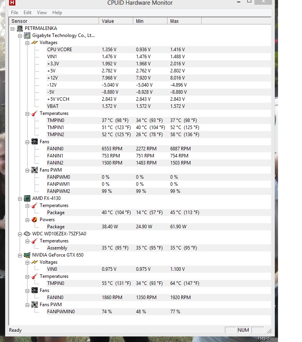Collapse the Gigabyte Voltages group
The height and width of the screenshot is (342, 302).
point(28,43)
